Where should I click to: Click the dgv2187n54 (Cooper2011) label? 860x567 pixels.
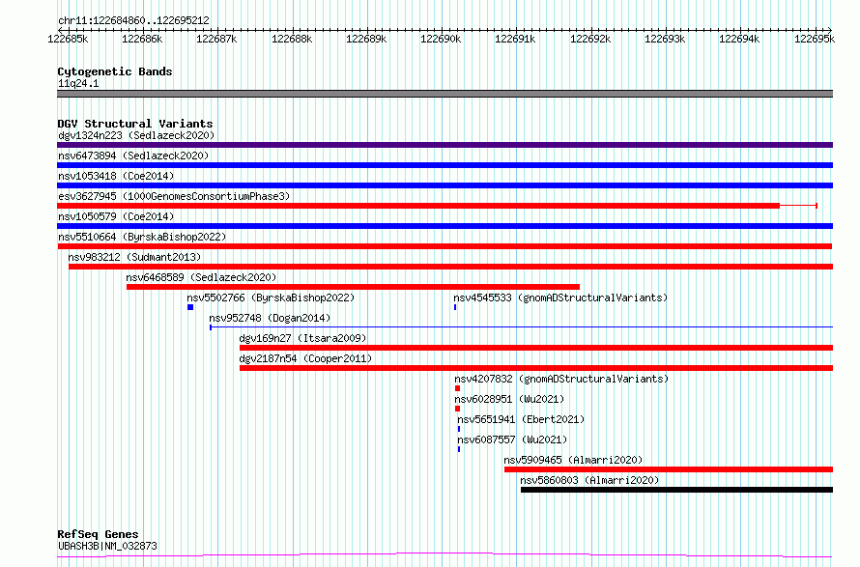pos(305,358)
